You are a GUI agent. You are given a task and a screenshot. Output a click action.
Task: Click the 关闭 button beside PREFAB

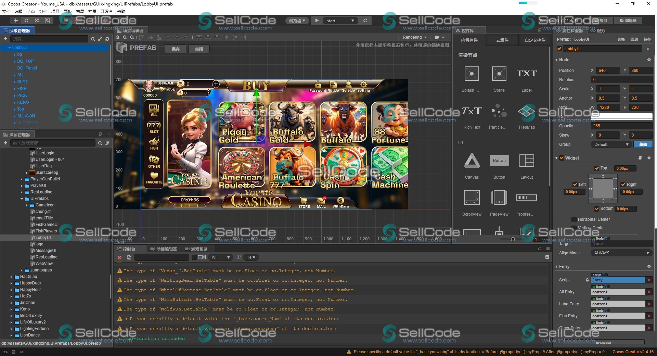point(199,49)
